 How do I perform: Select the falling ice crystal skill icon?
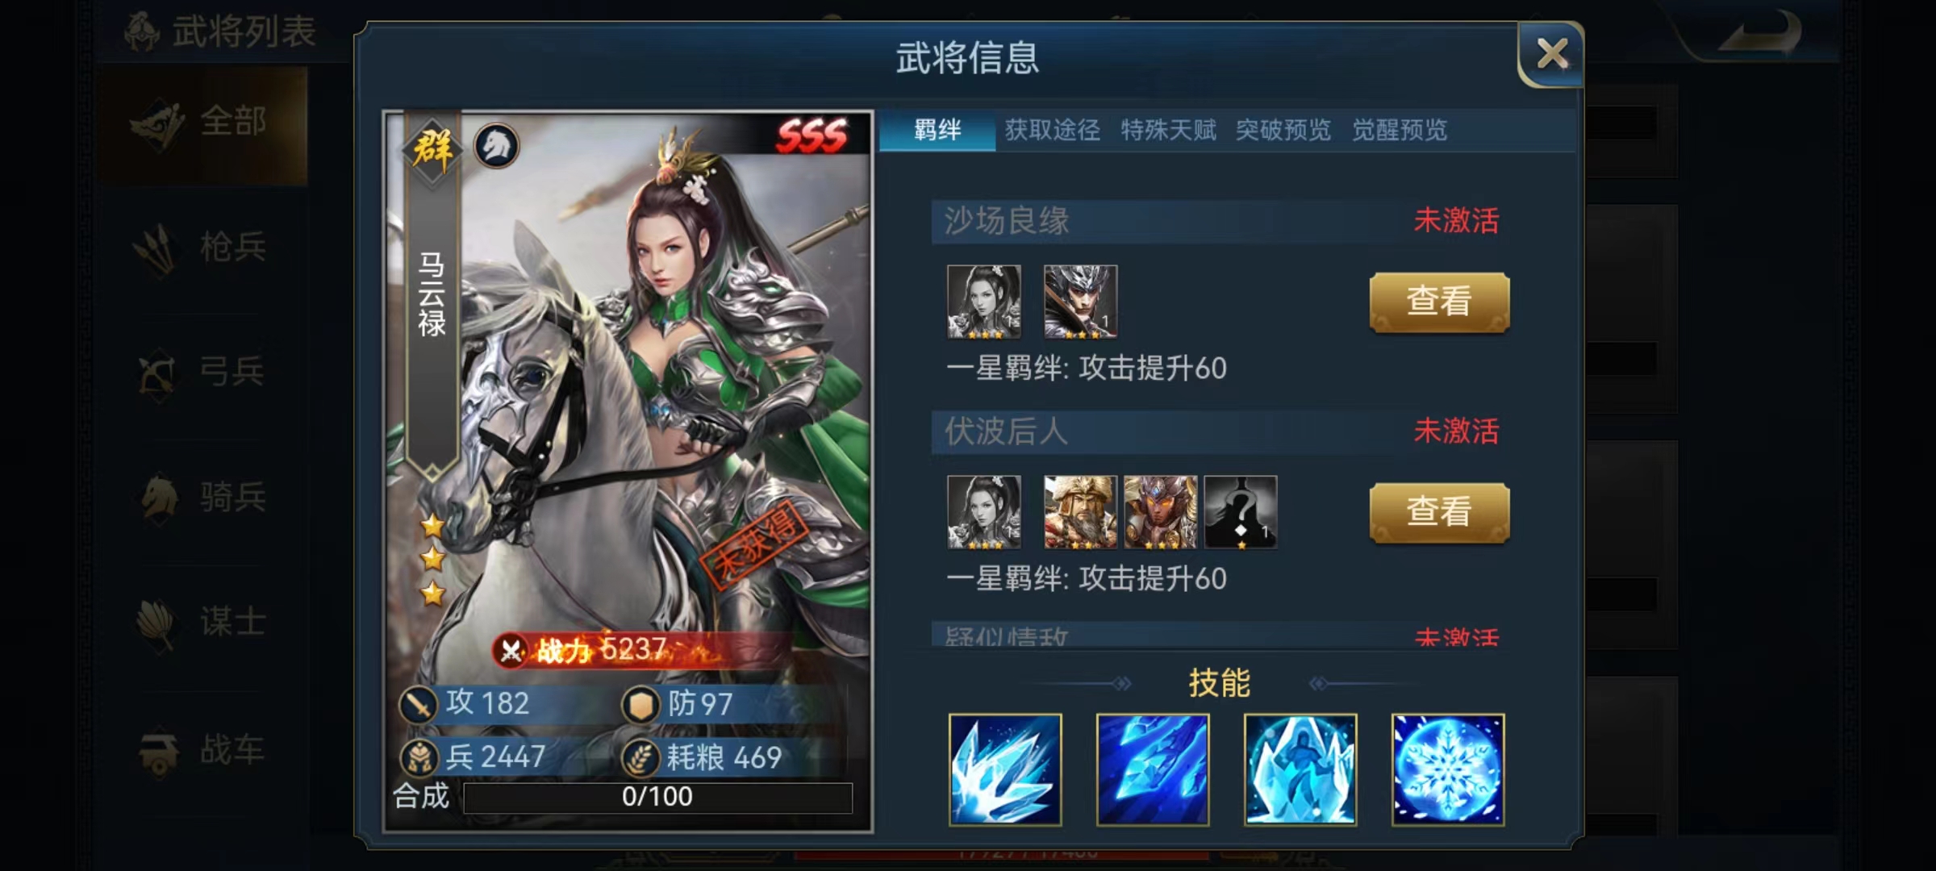coord(1153,769)
